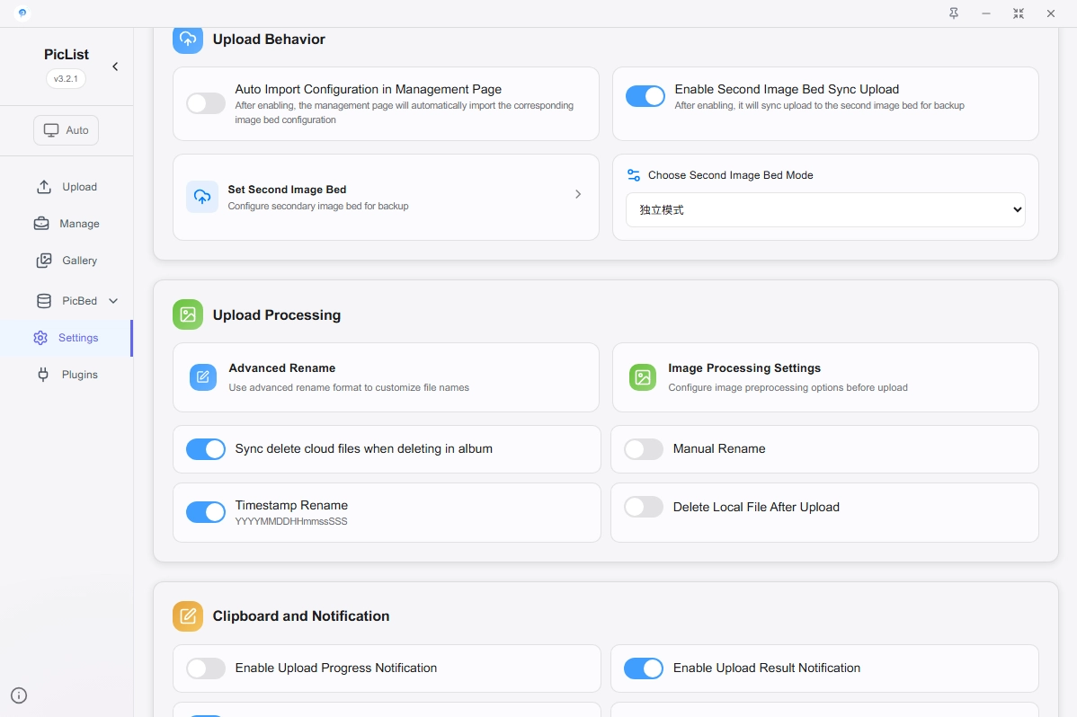Open the Plugins page in sidebar
The height and width of the screenshot is (717, 1077).
79,375
